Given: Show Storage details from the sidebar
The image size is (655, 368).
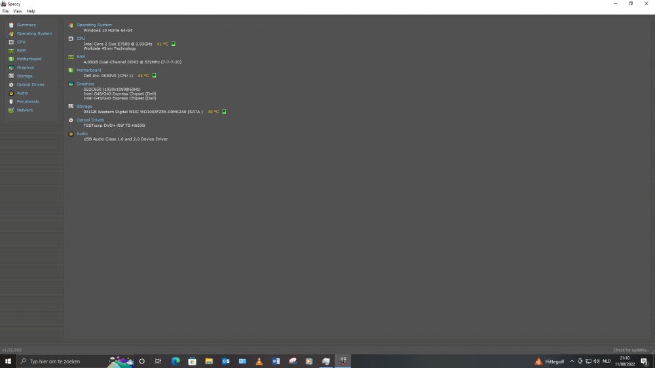Looking at the screenshot, I should click(x=25, y=76).
